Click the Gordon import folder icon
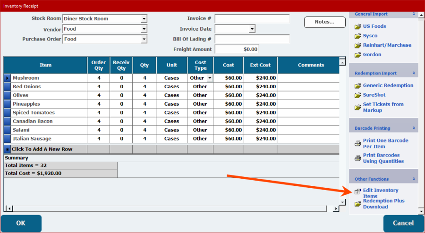 tap(357, 55)
